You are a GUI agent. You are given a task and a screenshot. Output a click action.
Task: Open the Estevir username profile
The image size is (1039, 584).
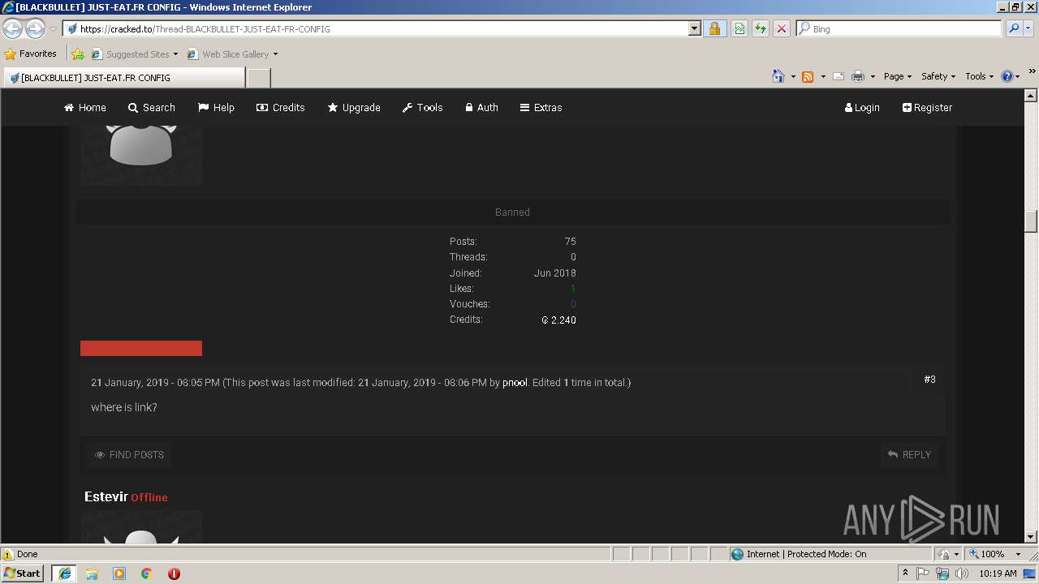106,496
